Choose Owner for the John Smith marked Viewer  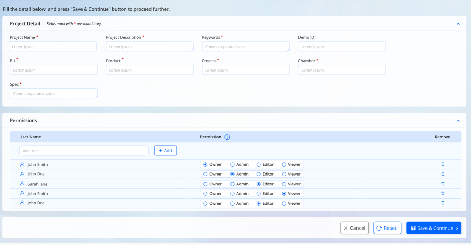click(x=205, y=194)
